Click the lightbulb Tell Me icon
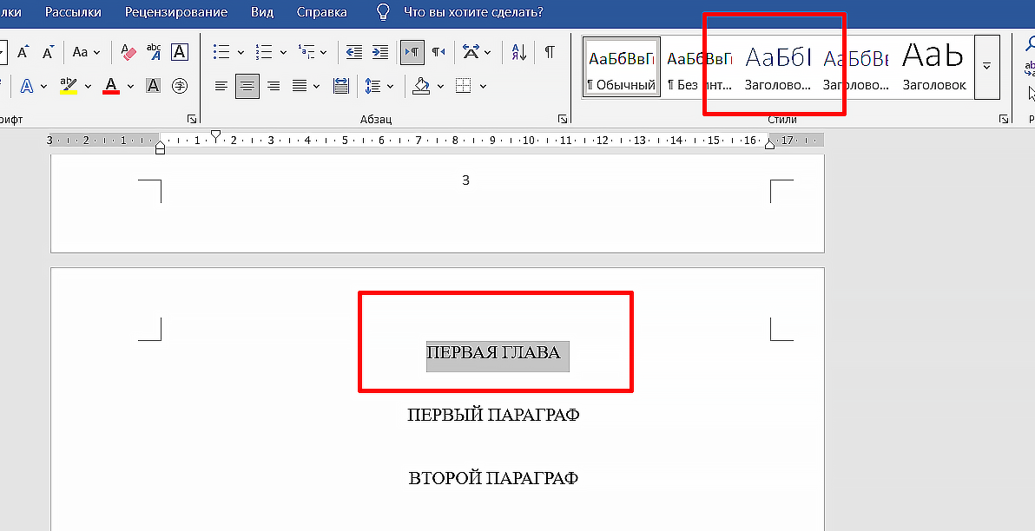This screenshot has height=531, width=1035. pos(383,12)
